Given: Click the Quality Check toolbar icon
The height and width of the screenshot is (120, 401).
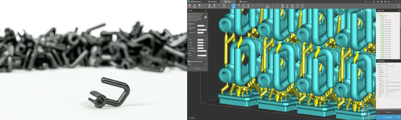Looking at the screenshot, I should pos(210,5).
